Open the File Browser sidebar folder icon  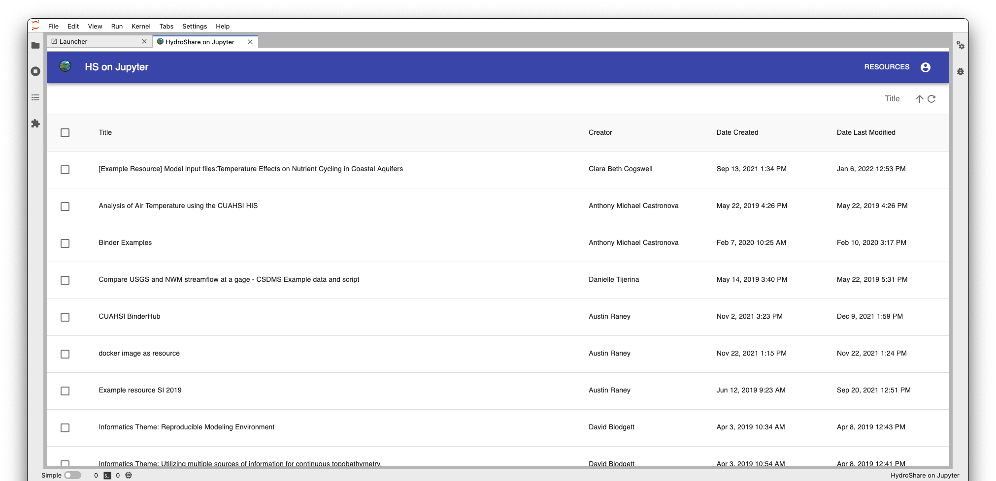35,45
